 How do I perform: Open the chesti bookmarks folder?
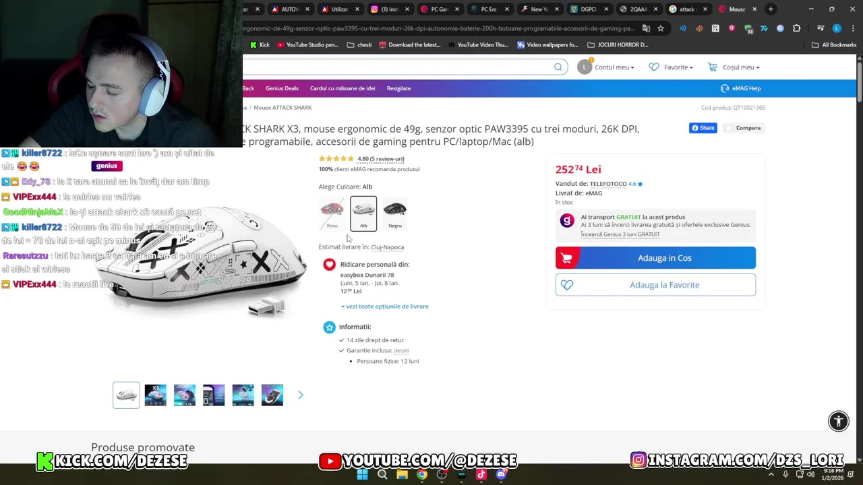pos(359,45)
